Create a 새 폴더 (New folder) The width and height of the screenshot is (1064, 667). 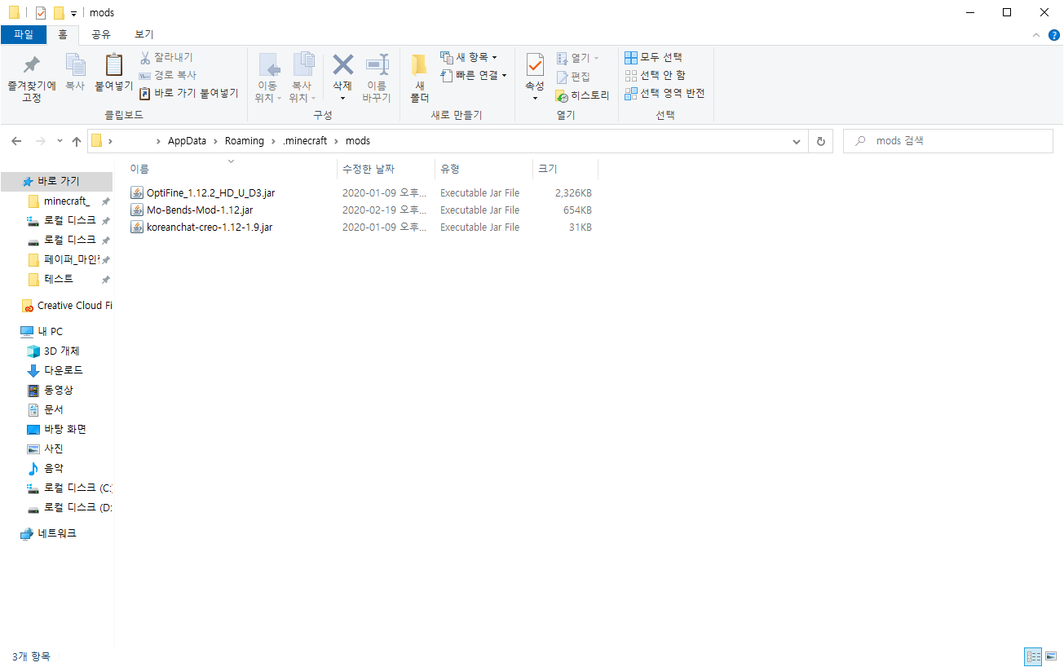point(419,78)
